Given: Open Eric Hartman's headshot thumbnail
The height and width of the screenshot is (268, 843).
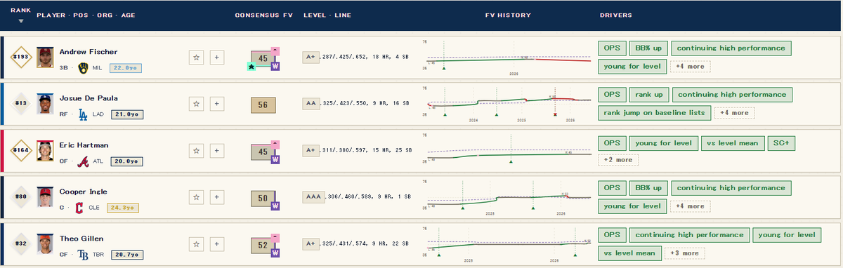Looking at the screenshot, I should point(45,150).
